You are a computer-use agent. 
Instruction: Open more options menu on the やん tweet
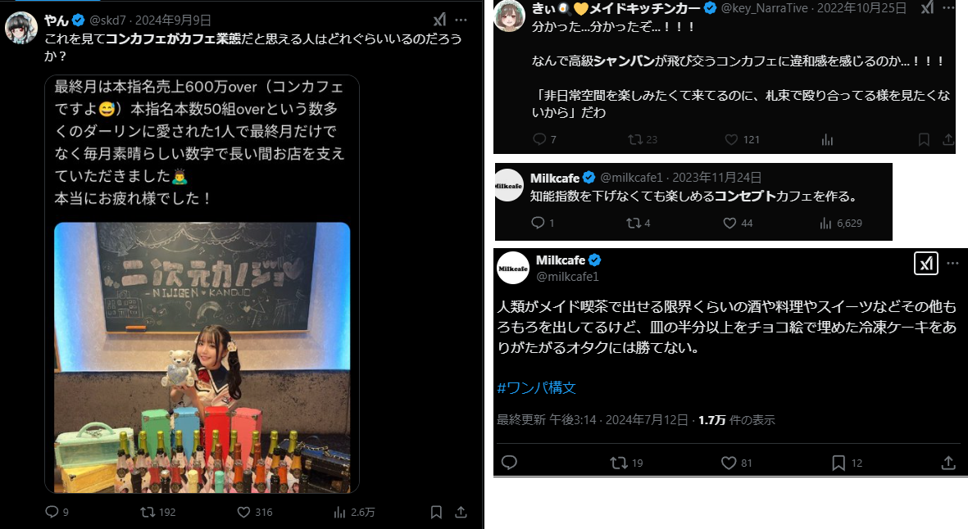(461, 20)
